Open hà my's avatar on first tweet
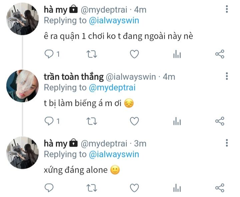Screen dimensions: 240x197 (23, 19)
